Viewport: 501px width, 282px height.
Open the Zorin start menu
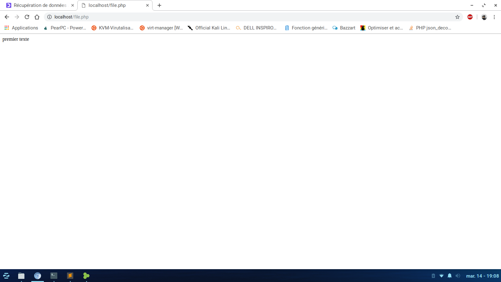click(6, 276)
